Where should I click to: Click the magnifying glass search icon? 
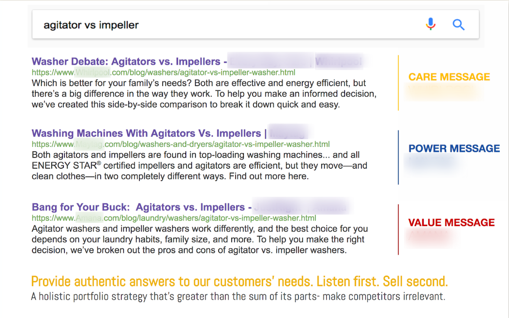(x=458, y=25)
